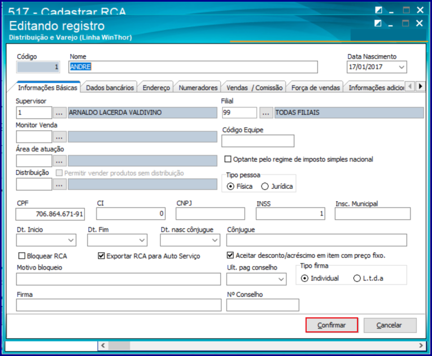
Task: Maximize the Editando registro window
Action: click(x=405, y=23)
